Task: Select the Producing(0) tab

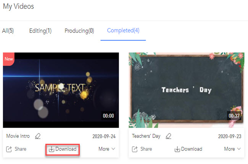Action: coord(79,31)
